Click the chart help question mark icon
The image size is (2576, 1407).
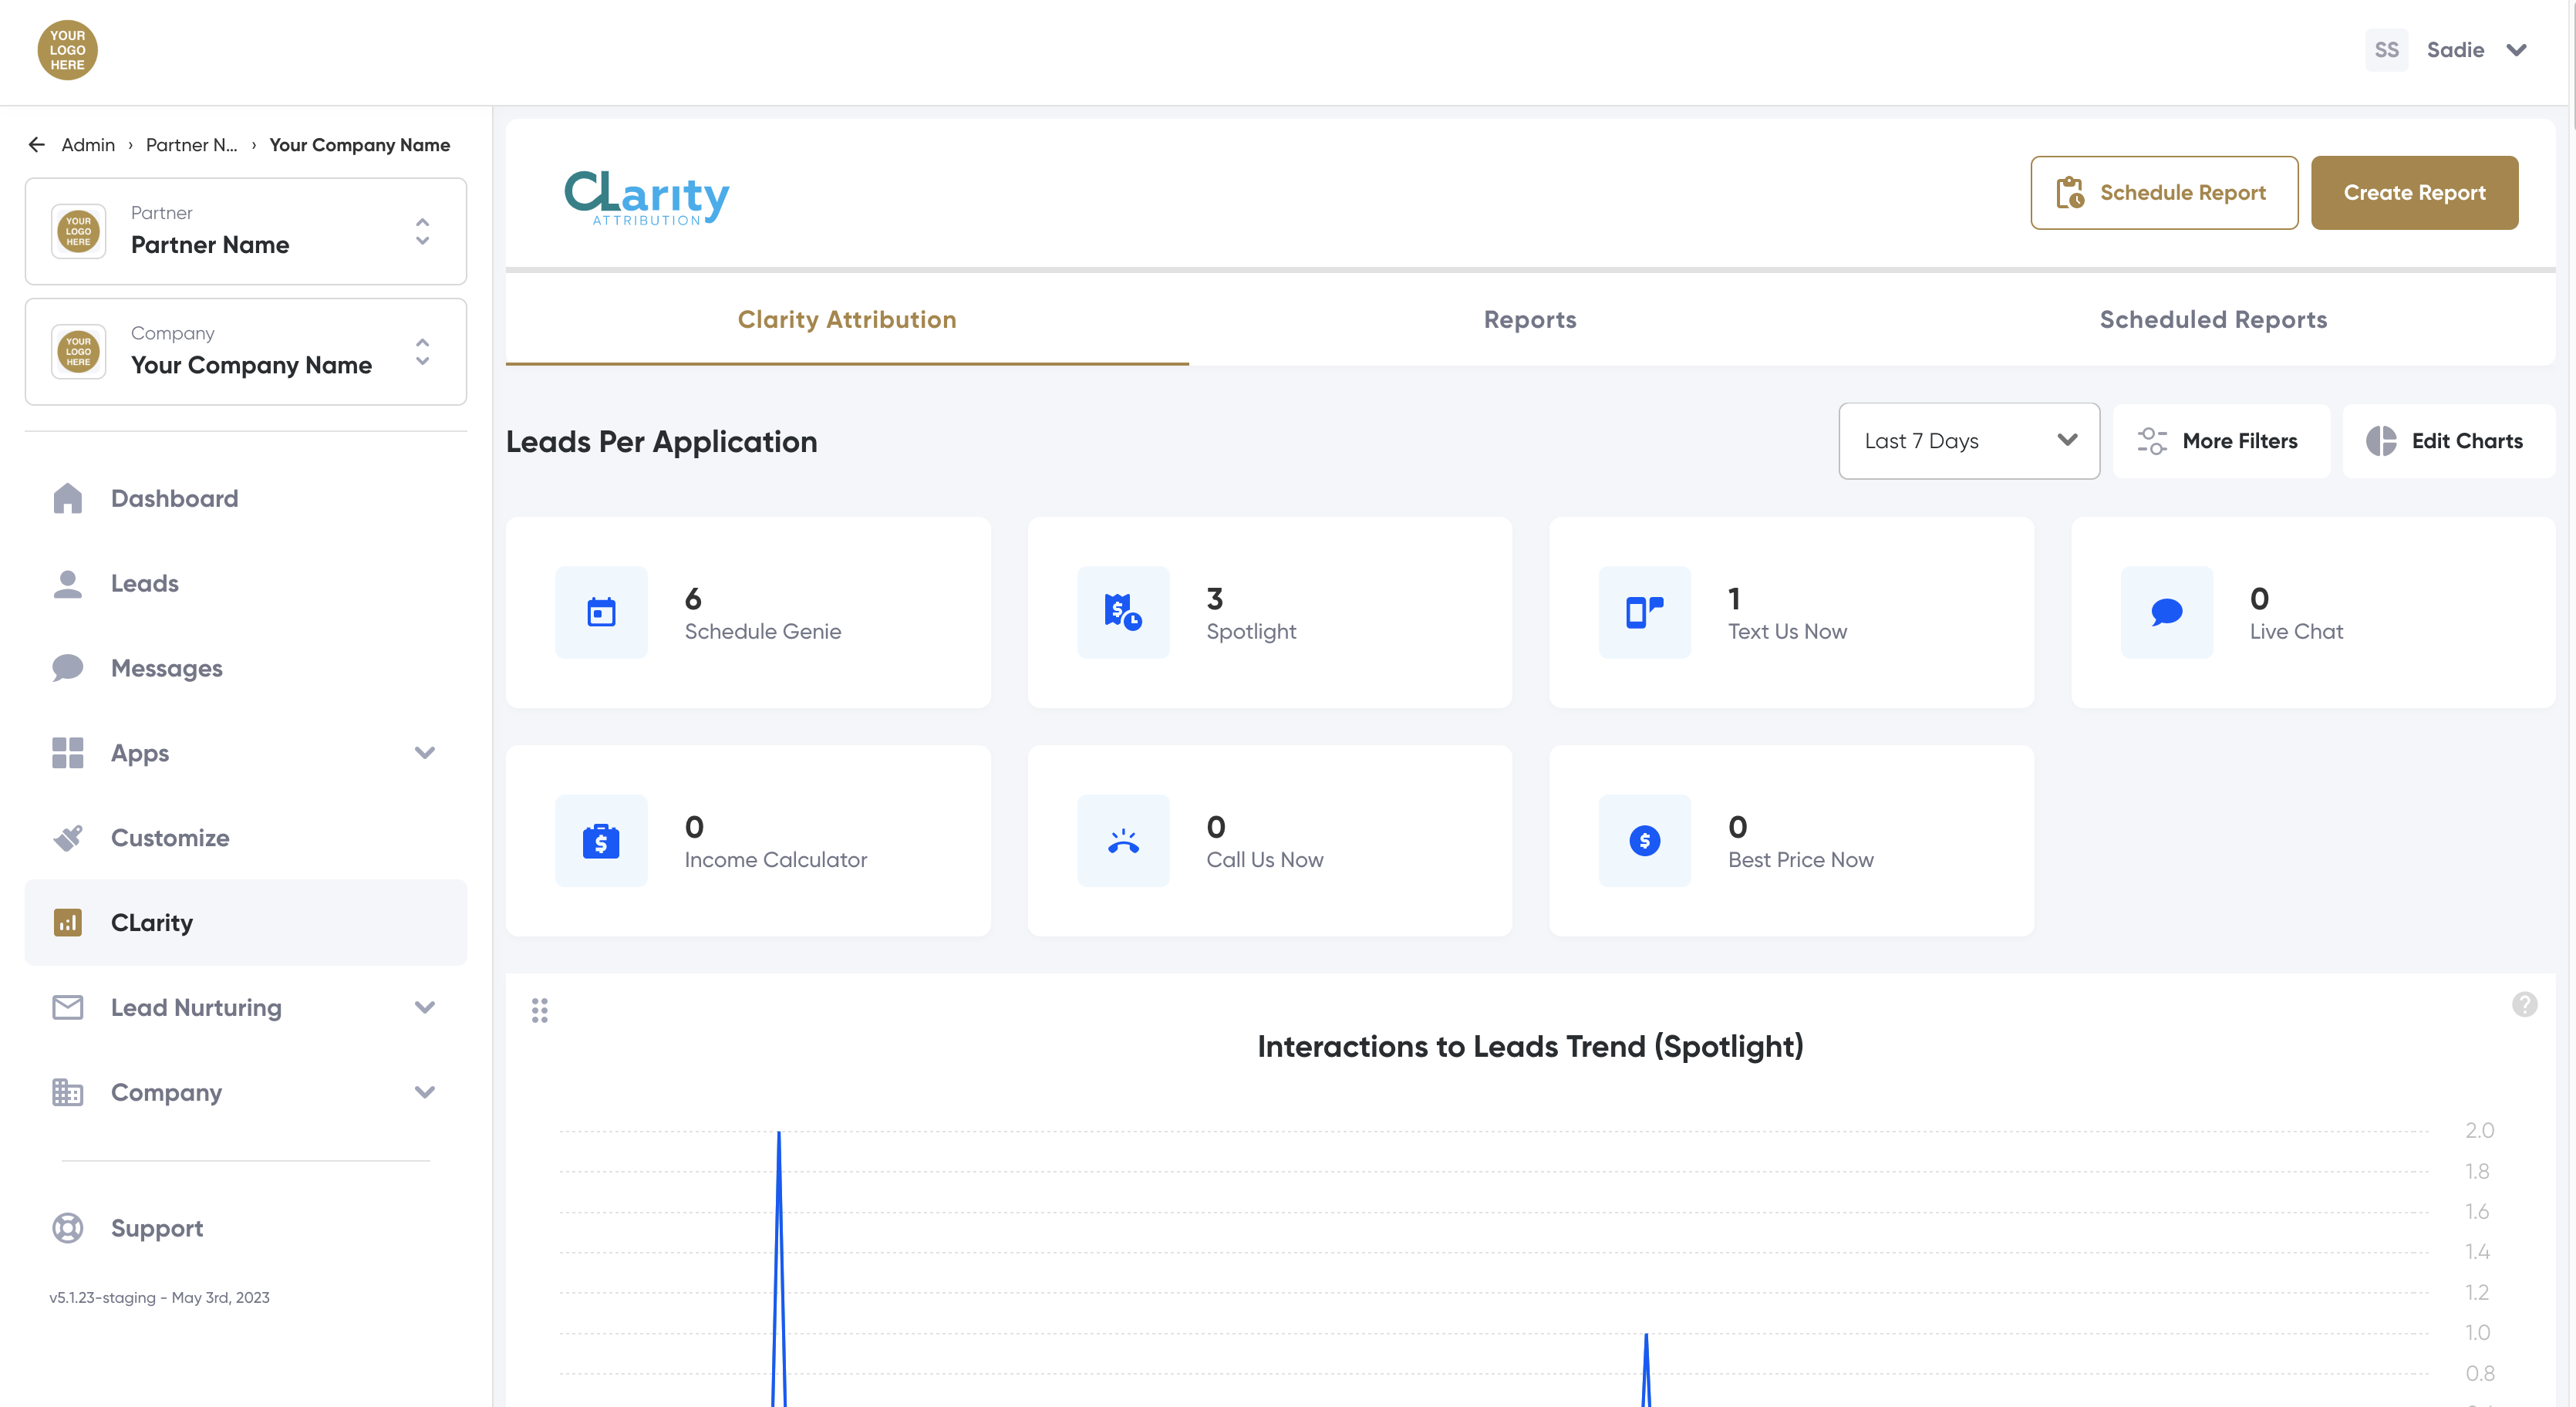(x=2523, y=1004)
